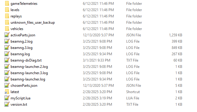Click the beamng.log file name
Screen dimensions: 197x112
[x=20, y=54]
